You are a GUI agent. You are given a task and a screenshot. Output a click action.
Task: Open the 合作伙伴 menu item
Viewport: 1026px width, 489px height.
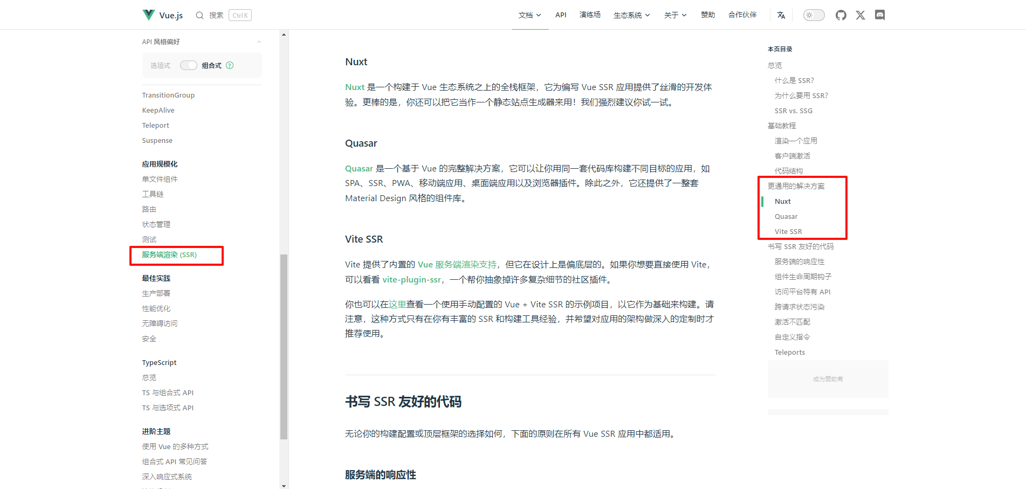click(742, 15)
